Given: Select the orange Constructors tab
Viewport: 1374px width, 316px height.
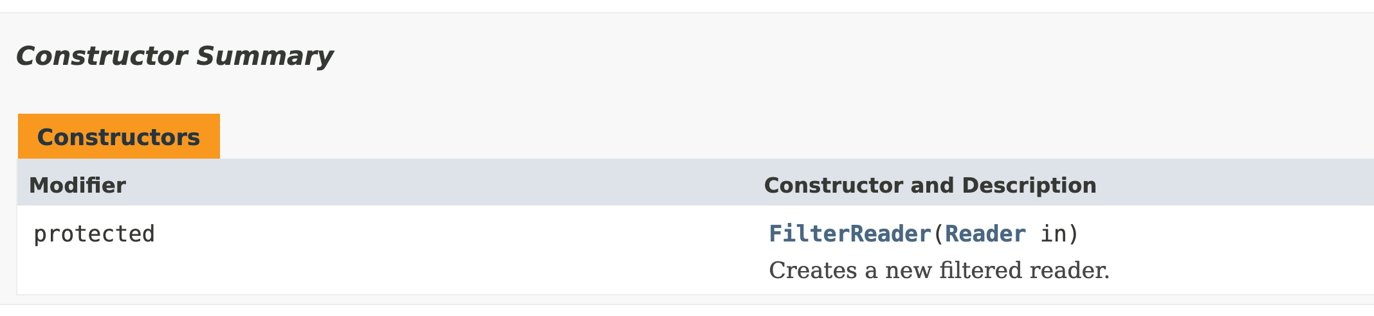Looking at the screenshot, I should (118, 137).
